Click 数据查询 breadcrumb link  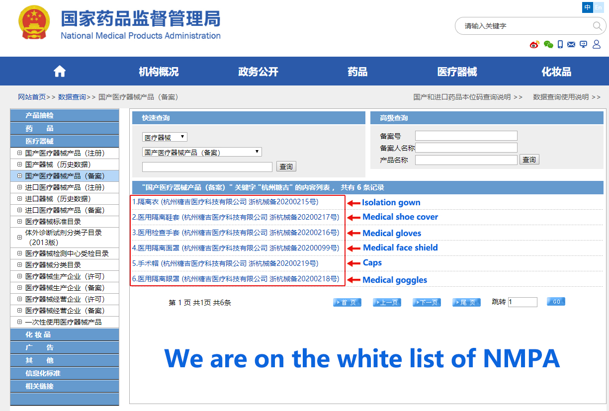[72, 97]
